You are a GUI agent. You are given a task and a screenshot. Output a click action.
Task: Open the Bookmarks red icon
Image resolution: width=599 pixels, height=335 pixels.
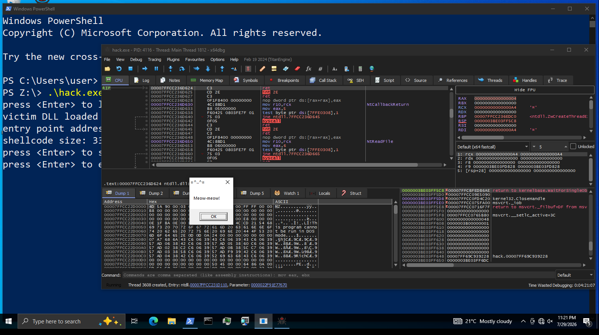pyautogui.click(x=297, y=69)
